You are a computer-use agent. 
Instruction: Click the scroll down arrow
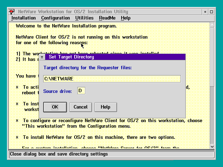point(212,146)
